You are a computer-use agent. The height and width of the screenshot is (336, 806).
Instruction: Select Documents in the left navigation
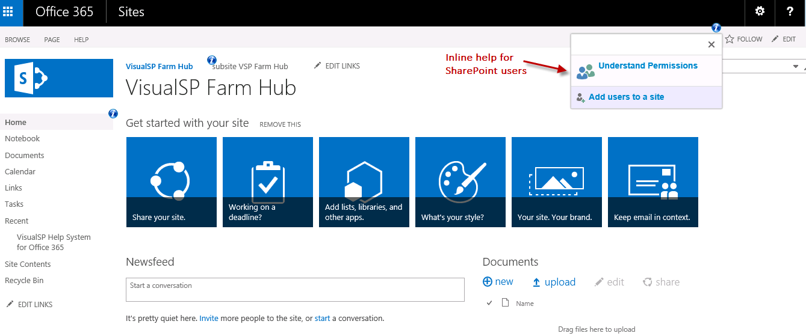point(25,155)
